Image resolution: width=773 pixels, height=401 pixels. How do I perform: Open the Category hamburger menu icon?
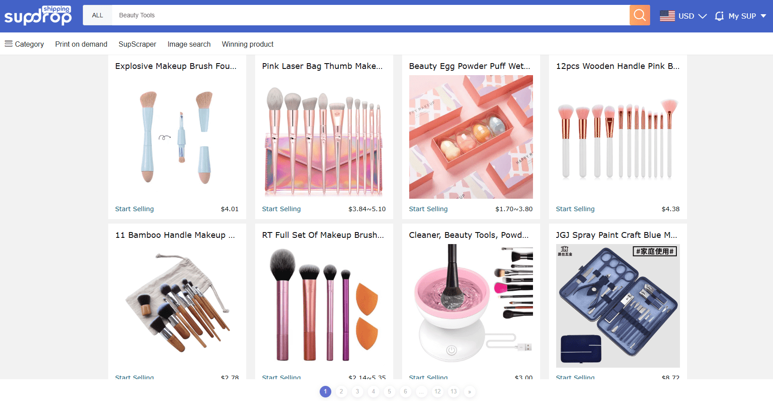[8, 44]
